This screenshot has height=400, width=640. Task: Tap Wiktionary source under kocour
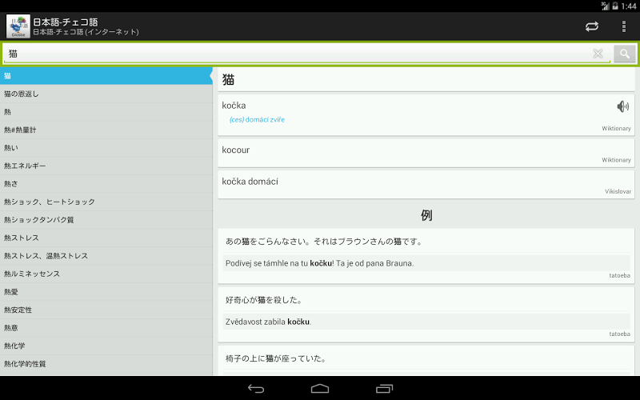[616, 160]
